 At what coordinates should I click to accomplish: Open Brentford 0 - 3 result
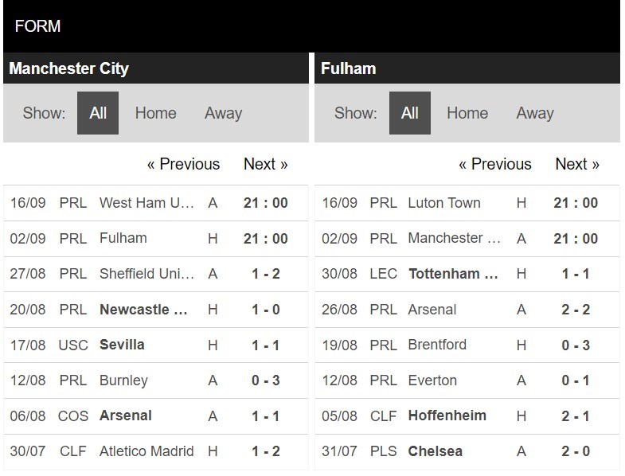(x=576, y=345)
